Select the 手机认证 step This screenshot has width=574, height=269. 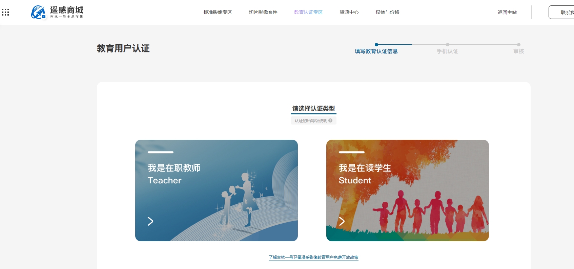pyautogui.click(x=447, y=51)
